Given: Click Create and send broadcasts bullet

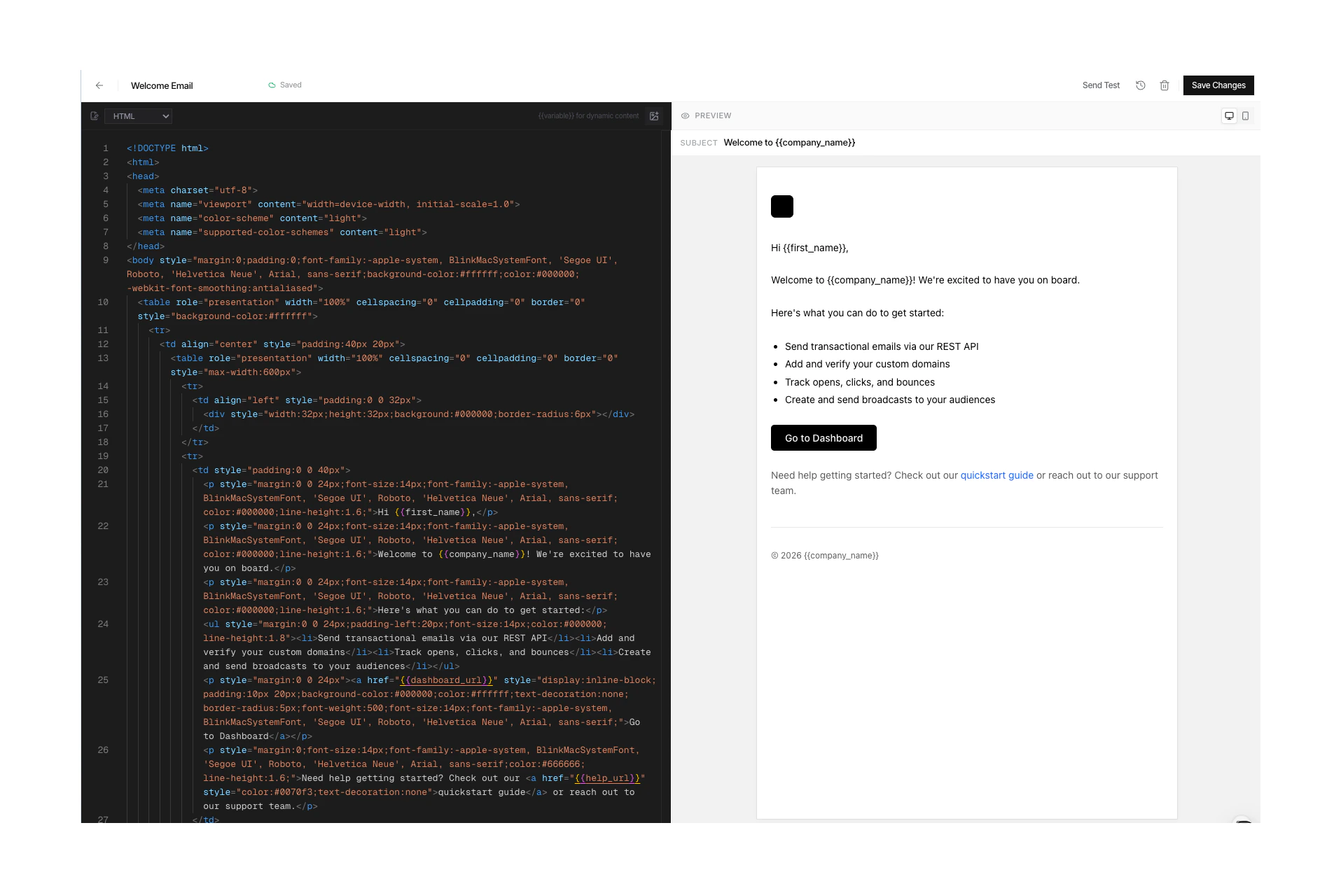Looking at the screenshot, I should (890, 400).
